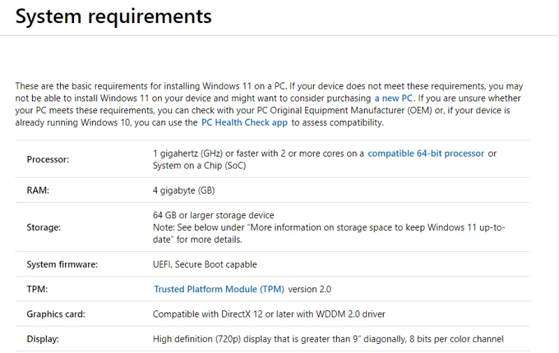Click the High definition (720p) display description
This screenshot has width=559, height=353.
328,339
